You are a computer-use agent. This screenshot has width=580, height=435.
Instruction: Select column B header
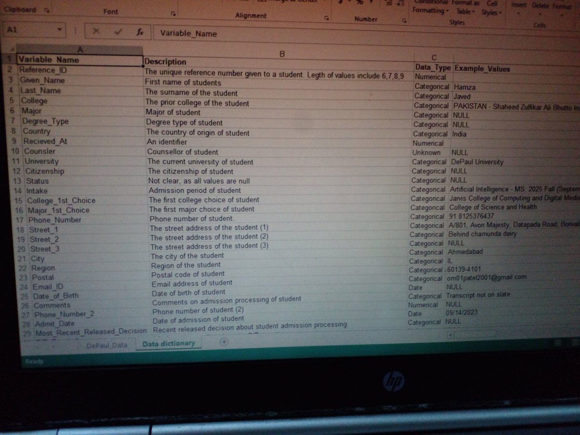click(x=282, y=54)
